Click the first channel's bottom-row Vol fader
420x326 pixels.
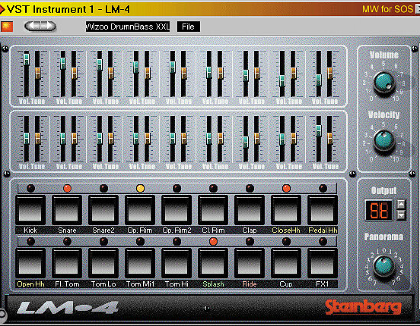(x=26, y=138)
